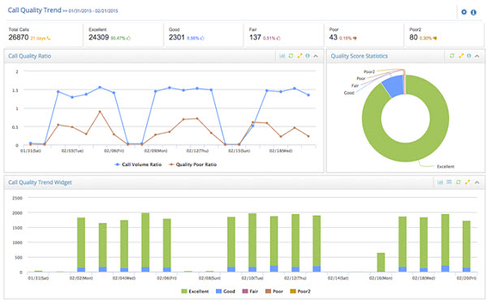The image size is (487, 300).
Task: Click thumbs-down icon in Poor card
Action: pyautogui.click(x=355, y=38)
